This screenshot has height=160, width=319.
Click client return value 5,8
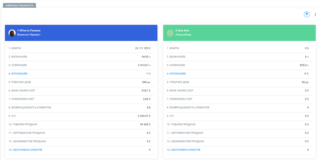pos(148,108)
